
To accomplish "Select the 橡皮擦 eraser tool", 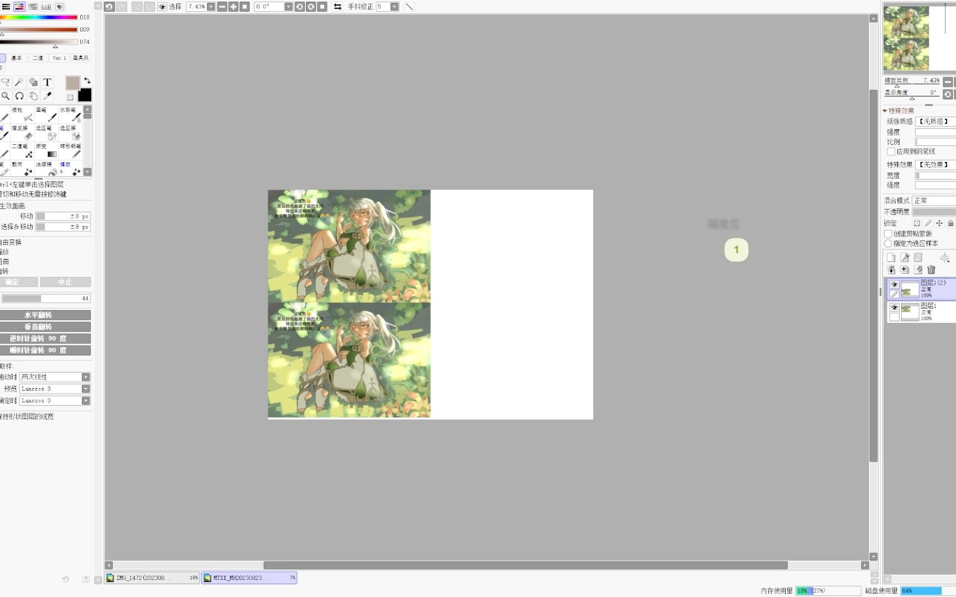I will 23,133.
